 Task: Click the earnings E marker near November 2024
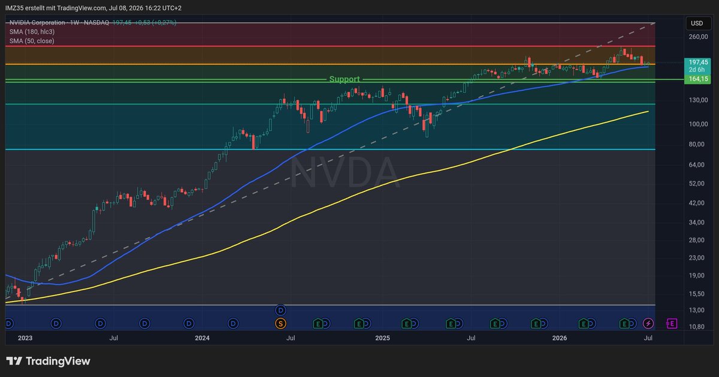358,323
